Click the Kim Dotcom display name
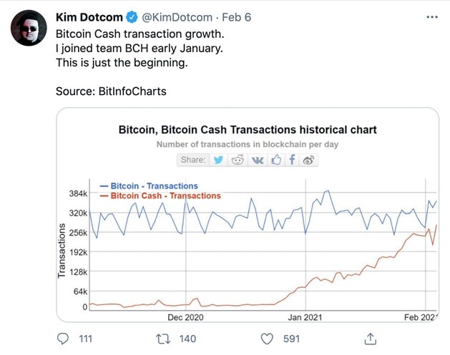This screenshot has width=450, height=355. (x=89, y=17)
